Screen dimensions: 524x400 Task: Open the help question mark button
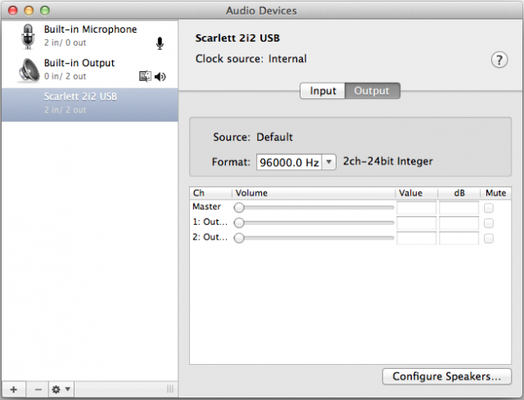point(499,60)
